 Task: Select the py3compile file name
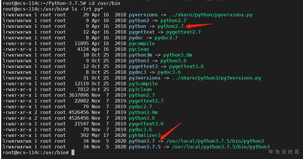(x=143, y=84)
